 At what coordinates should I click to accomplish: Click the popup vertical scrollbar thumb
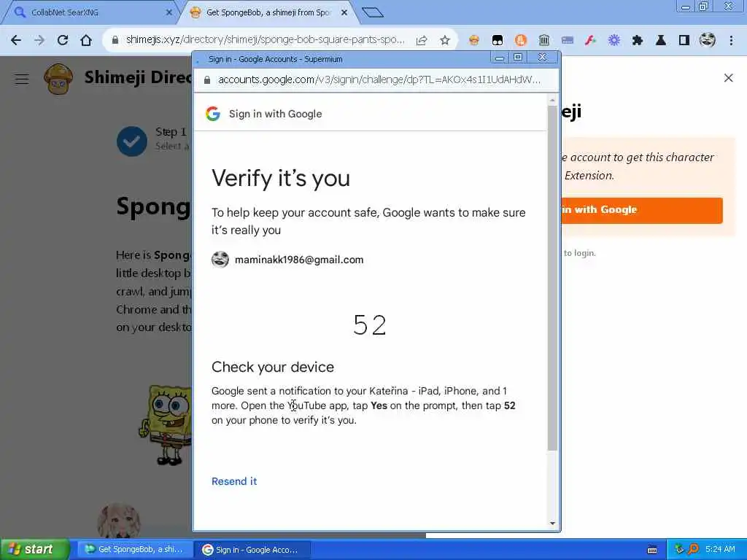click(x=552, y=278)
